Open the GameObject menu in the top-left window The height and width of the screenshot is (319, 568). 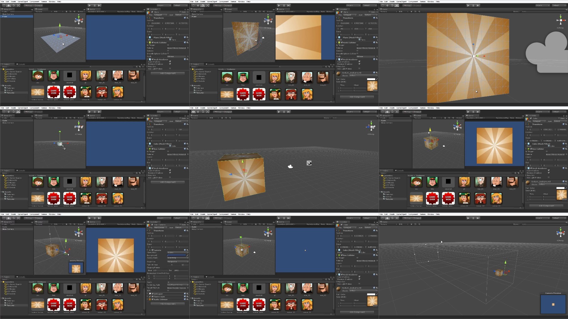tap(23, 2)
